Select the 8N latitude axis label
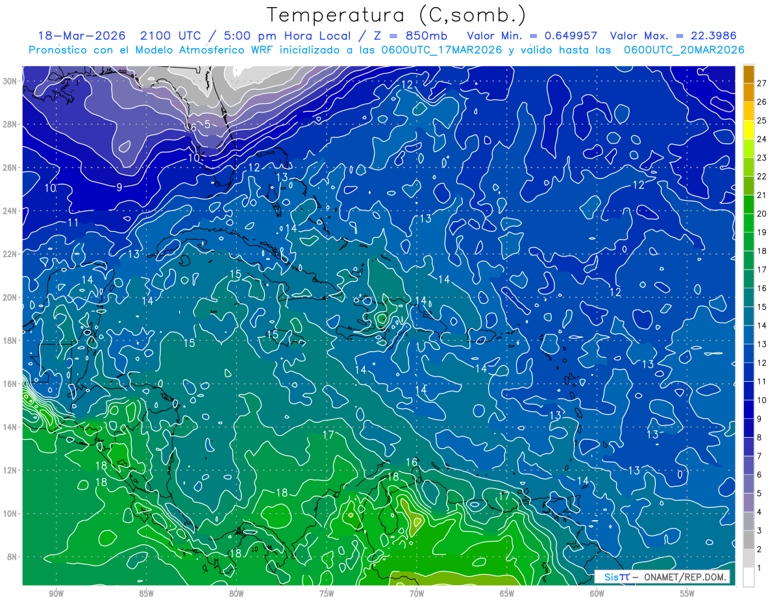Image resolution: width=779 pixels, height=602 pixels. tap(12, 557)
